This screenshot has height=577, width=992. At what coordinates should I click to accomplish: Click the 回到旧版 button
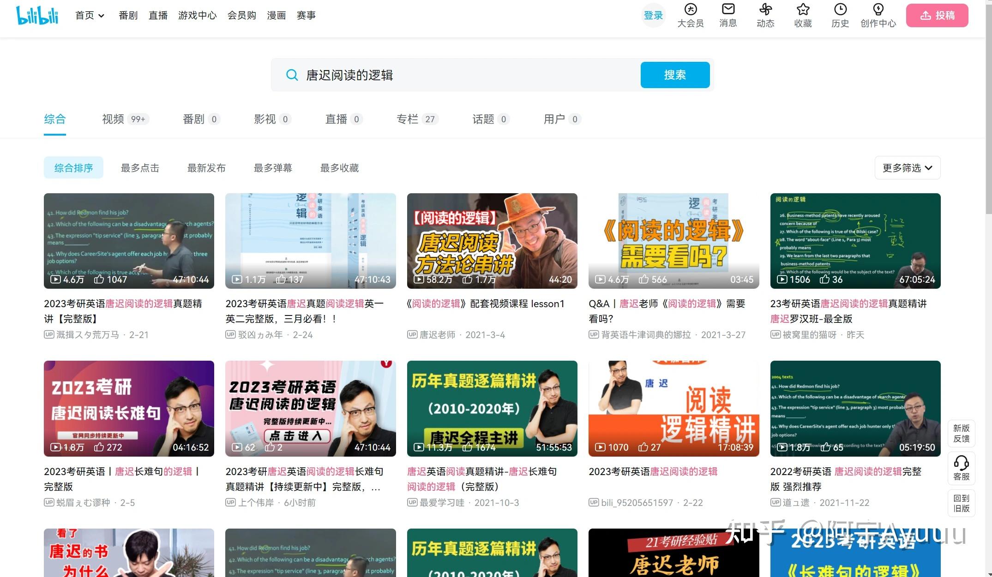[962, 503]
